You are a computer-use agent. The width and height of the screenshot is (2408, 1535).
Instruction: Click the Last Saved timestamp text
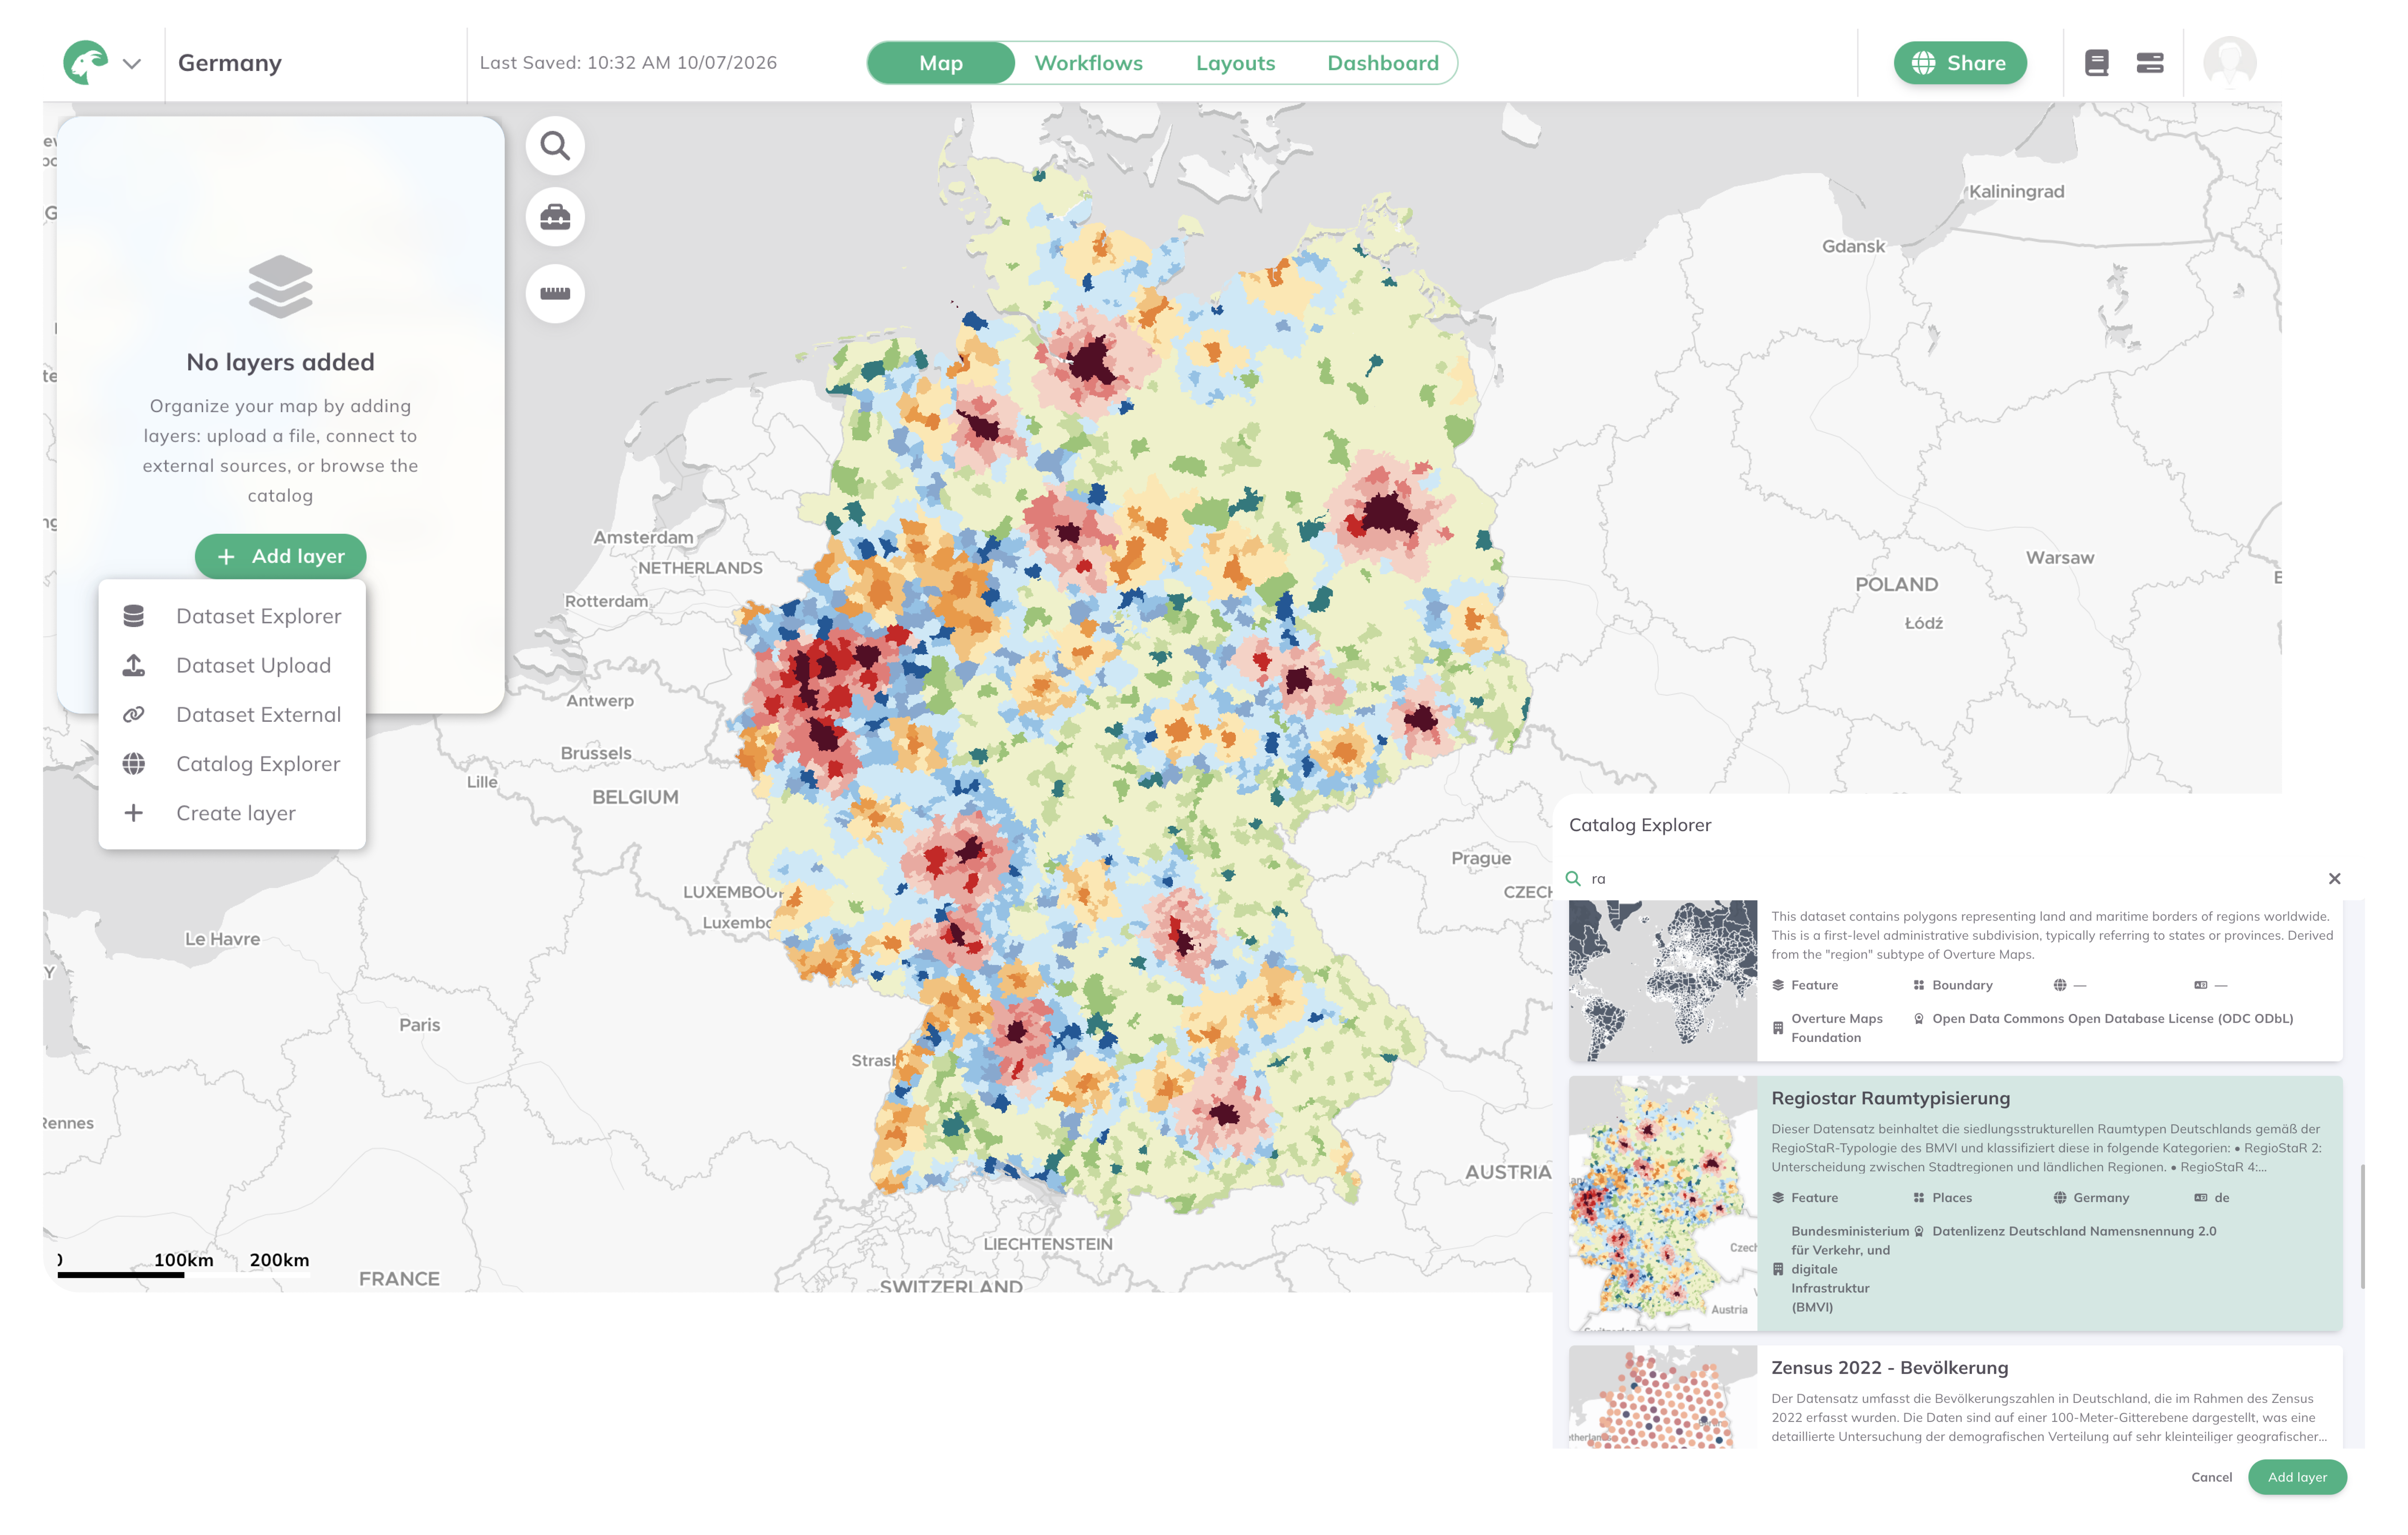(x=628, y=63)
